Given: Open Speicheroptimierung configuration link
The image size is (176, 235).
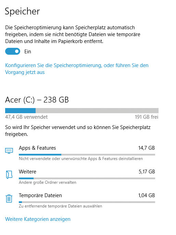Looking at the screenshot, I should 77,69.
